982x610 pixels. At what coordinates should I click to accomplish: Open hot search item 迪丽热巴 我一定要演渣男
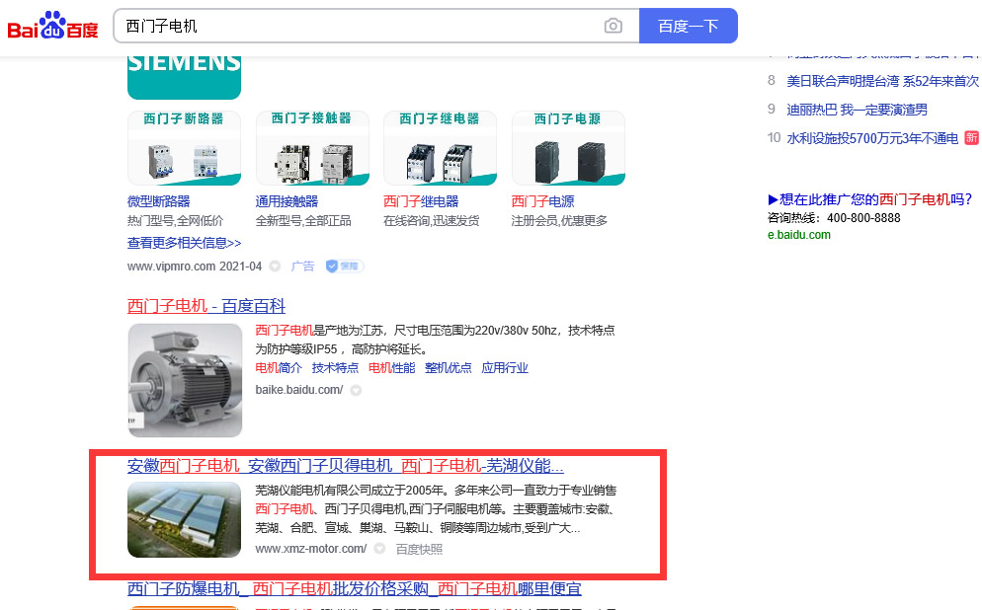coord(857,110)
